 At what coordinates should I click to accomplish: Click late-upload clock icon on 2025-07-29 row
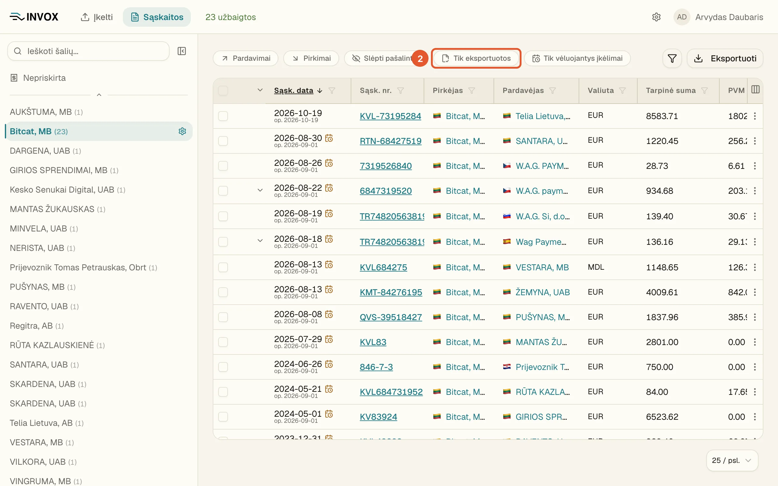(329, 339)
